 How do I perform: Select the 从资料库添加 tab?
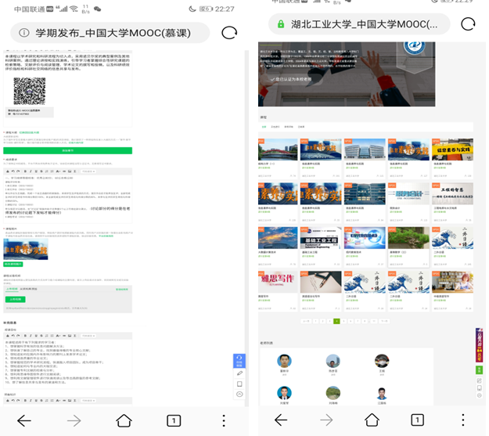point(28,289)
